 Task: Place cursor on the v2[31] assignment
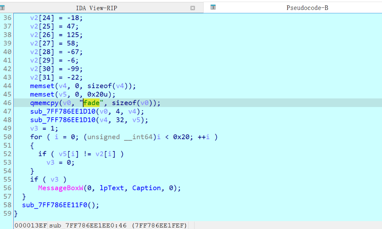point(56,77)
